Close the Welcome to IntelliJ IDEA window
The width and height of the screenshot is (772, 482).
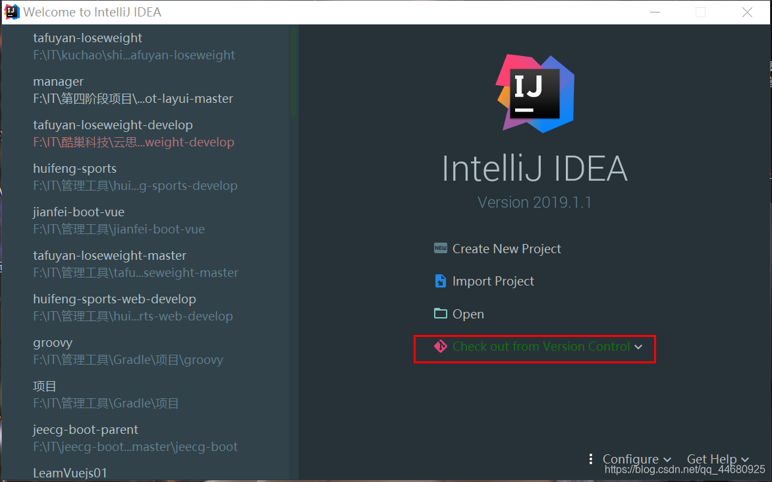(747, 13)
